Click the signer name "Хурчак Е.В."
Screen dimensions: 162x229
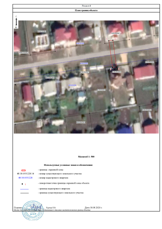52,207
